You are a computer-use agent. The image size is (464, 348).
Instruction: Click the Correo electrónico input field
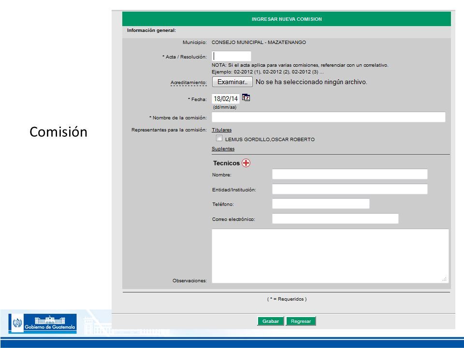pyautogui.click(x=335, y=218)
